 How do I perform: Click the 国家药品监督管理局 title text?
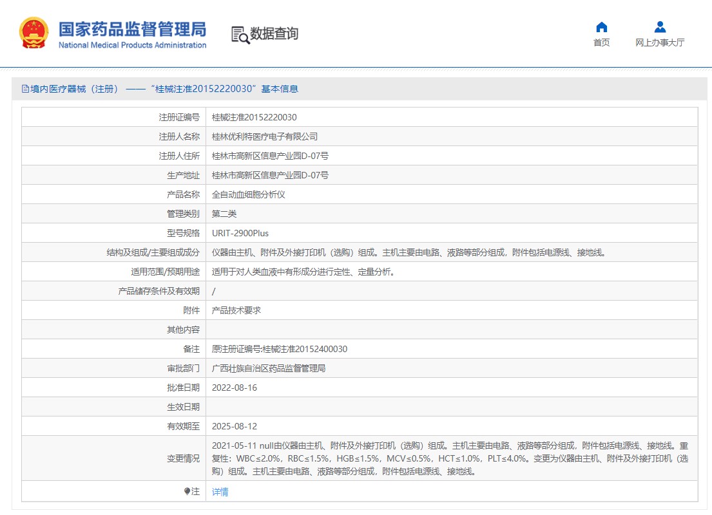click(132, 30)
